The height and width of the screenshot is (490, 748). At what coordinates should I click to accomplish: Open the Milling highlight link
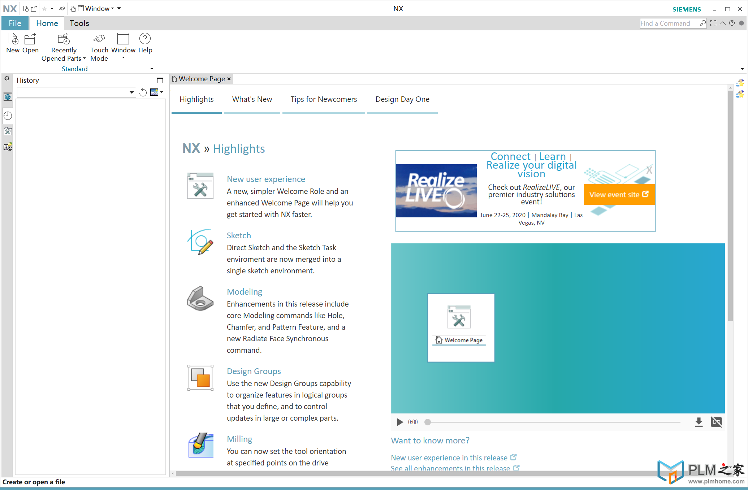(x=239, y=439)
